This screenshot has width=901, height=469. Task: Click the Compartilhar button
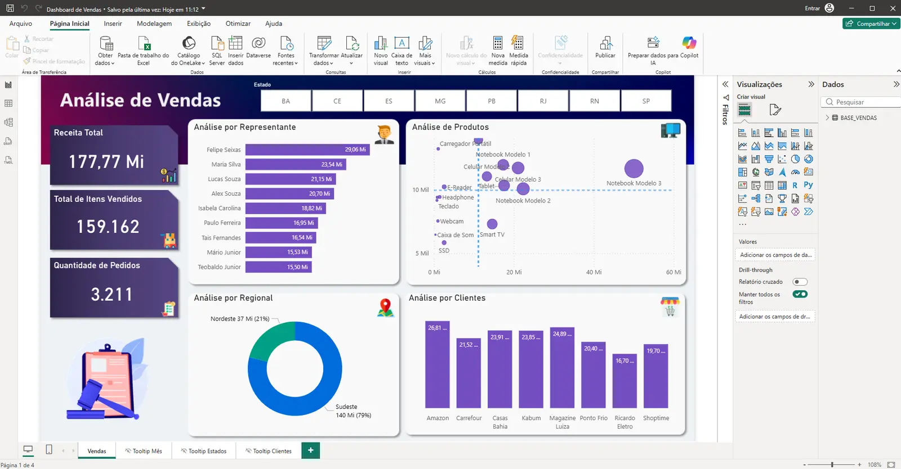(871, 24)
